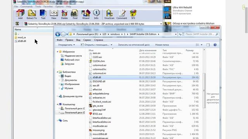The width and height of the screenshot is (248, 139).
Task: Click the WinRAR Add icon
Action: (x=20, y=14)
